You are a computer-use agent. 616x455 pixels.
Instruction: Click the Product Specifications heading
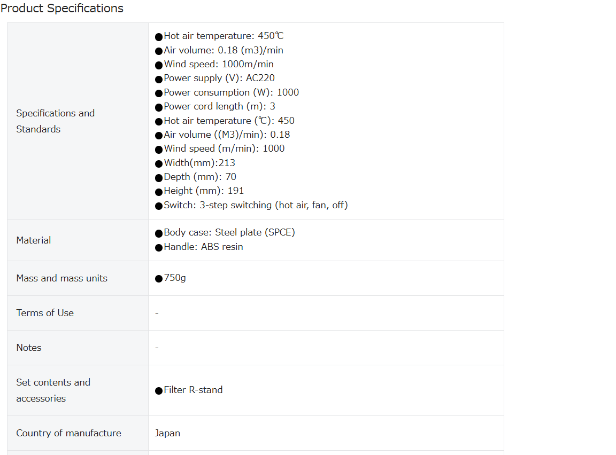62,8
